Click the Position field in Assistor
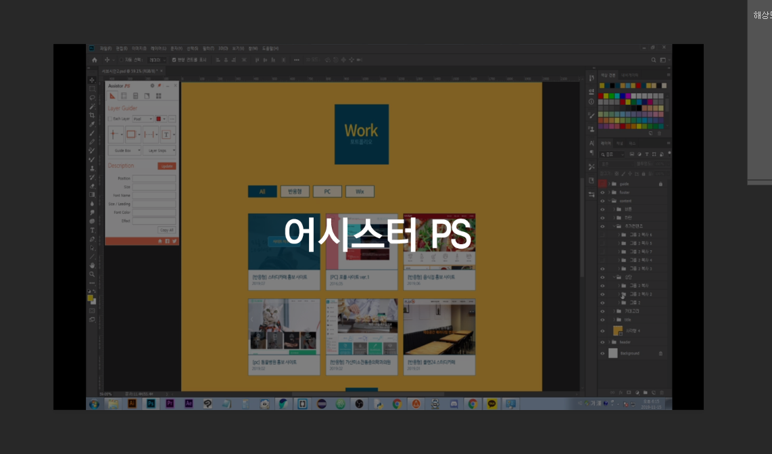 click(x=154, y=179)
